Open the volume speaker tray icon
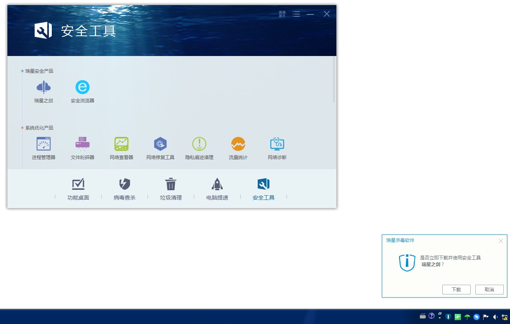Image resolution: width=510 pixels, height=324 pixels. click(495, 317)
